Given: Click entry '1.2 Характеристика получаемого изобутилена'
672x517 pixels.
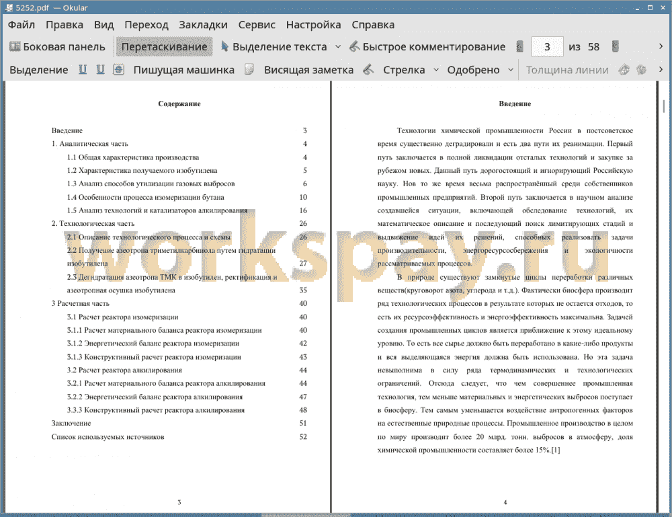Looking at the screenshot, I should (x=142, y=171).
